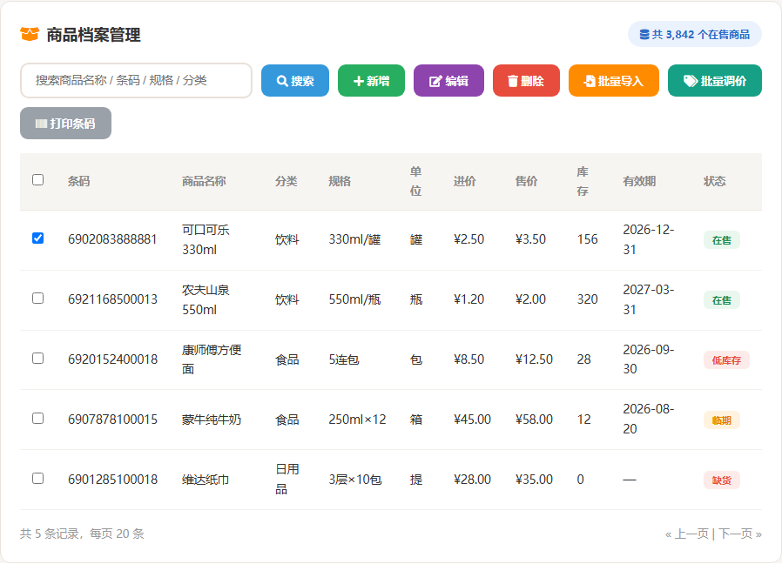The height and width of the screenshot is (564, 782).
Task: Click the 250ml×12 specification cell
Action: point(358,420)
